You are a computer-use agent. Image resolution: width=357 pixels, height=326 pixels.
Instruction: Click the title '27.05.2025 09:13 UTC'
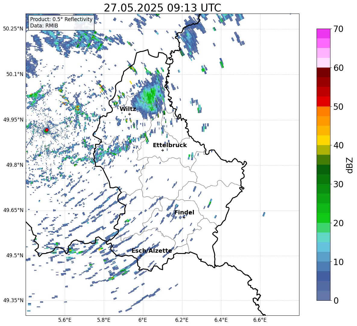tap(162, 8)
